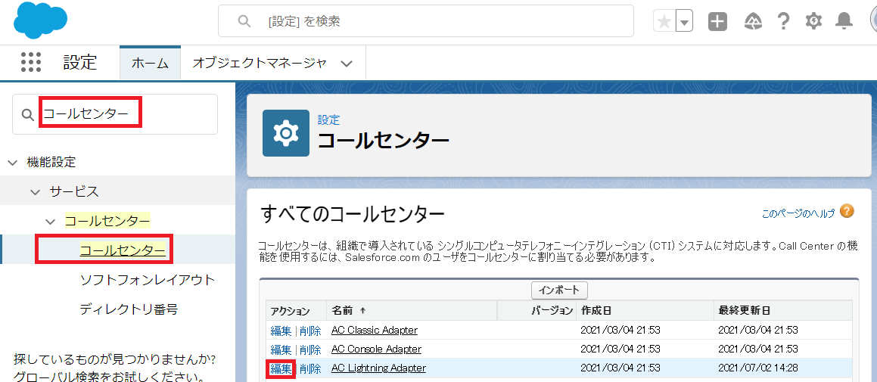Viewport: 877px width, 382px height.
Task: Open the favorites list dropdown arrow
Action: 685,22
